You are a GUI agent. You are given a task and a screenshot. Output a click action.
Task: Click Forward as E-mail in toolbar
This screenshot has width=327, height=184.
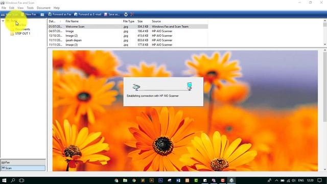[x=88, y=14]
